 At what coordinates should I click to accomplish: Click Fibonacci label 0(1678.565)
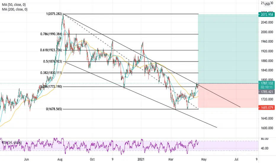point(54,109)
